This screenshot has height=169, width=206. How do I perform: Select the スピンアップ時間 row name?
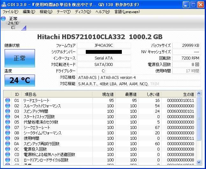36,111
